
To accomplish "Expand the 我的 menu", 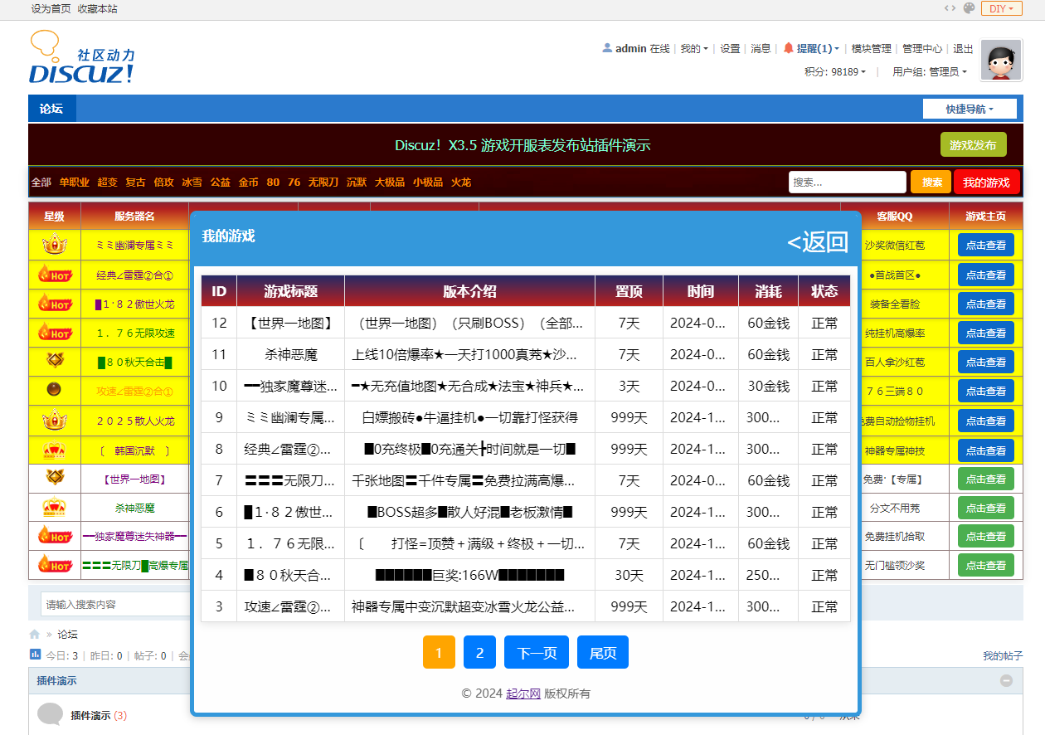I will click(694, 49).
